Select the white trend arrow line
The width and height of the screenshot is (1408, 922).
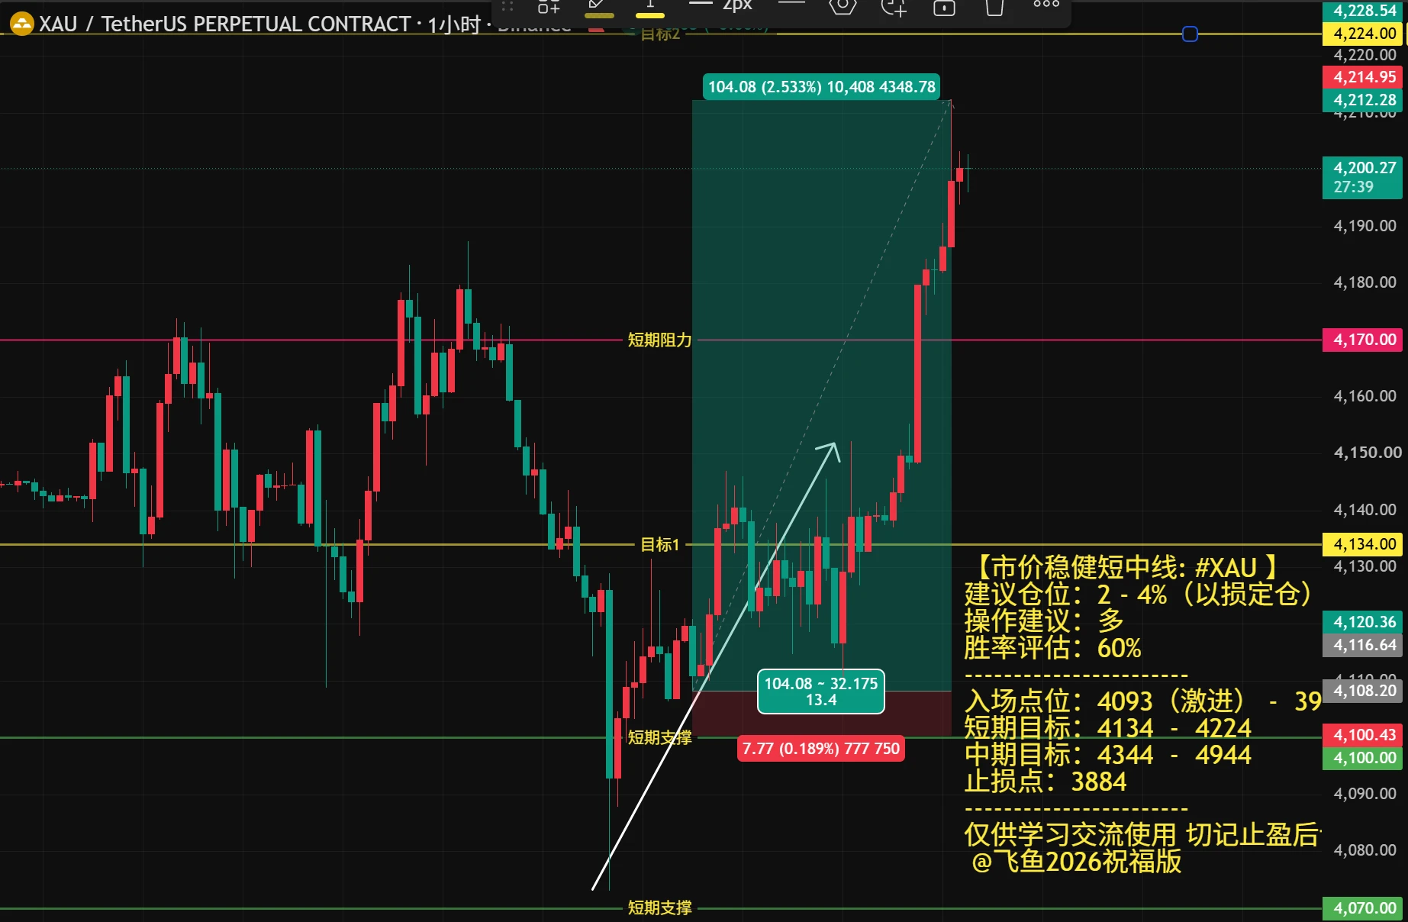pos(714,667)
